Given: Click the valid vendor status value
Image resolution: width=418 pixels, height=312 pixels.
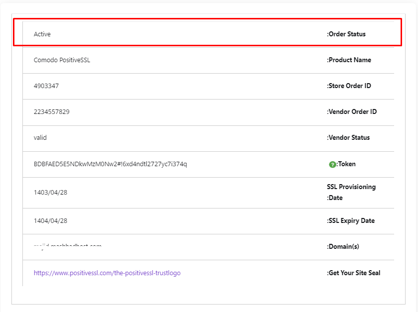Looking at the screenshot, I should tap(40, 138).
